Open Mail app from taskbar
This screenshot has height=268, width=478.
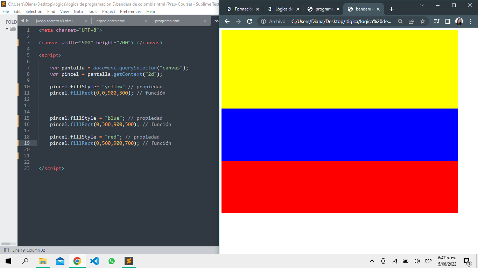(60, 261)
